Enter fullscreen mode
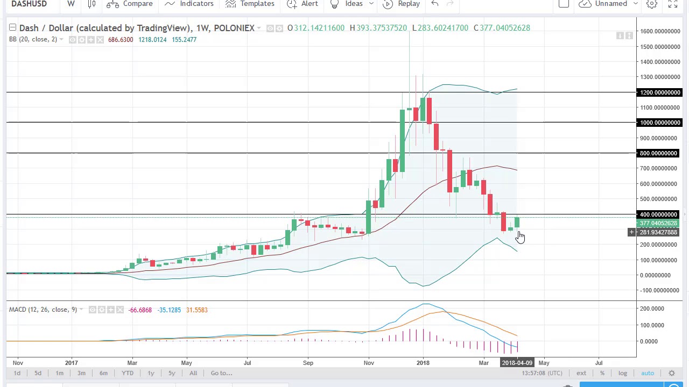 click(672, 4)
